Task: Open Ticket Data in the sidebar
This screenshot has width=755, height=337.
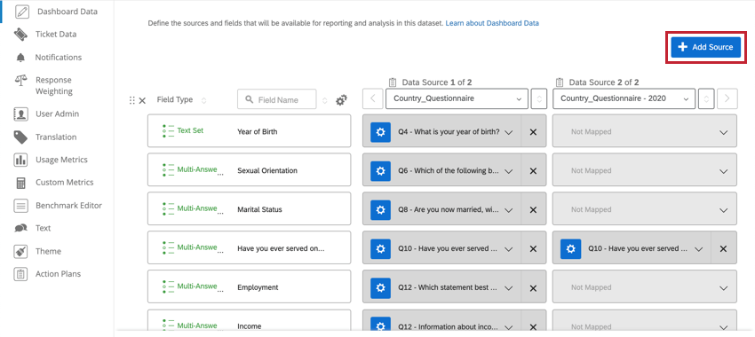Action: 55,34
